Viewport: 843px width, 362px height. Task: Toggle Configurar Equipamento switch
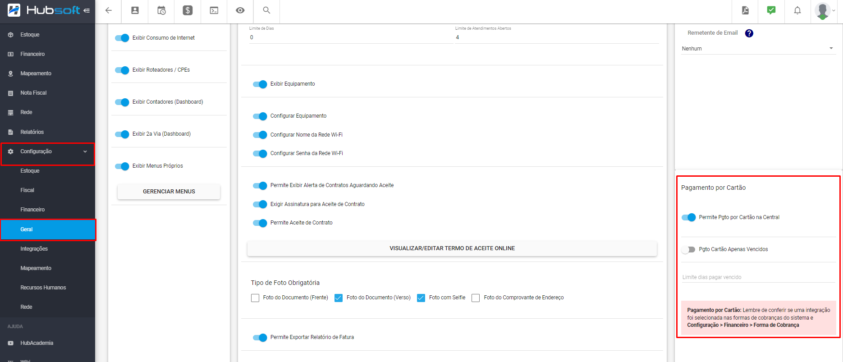tap(260, 116)
